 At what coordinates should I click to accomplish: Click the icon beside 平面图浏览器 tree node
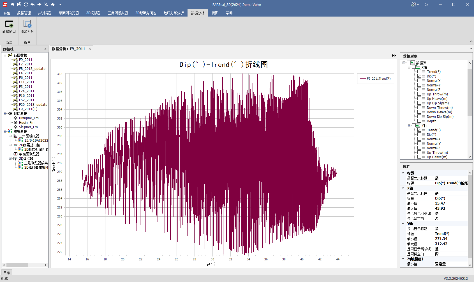15,154
